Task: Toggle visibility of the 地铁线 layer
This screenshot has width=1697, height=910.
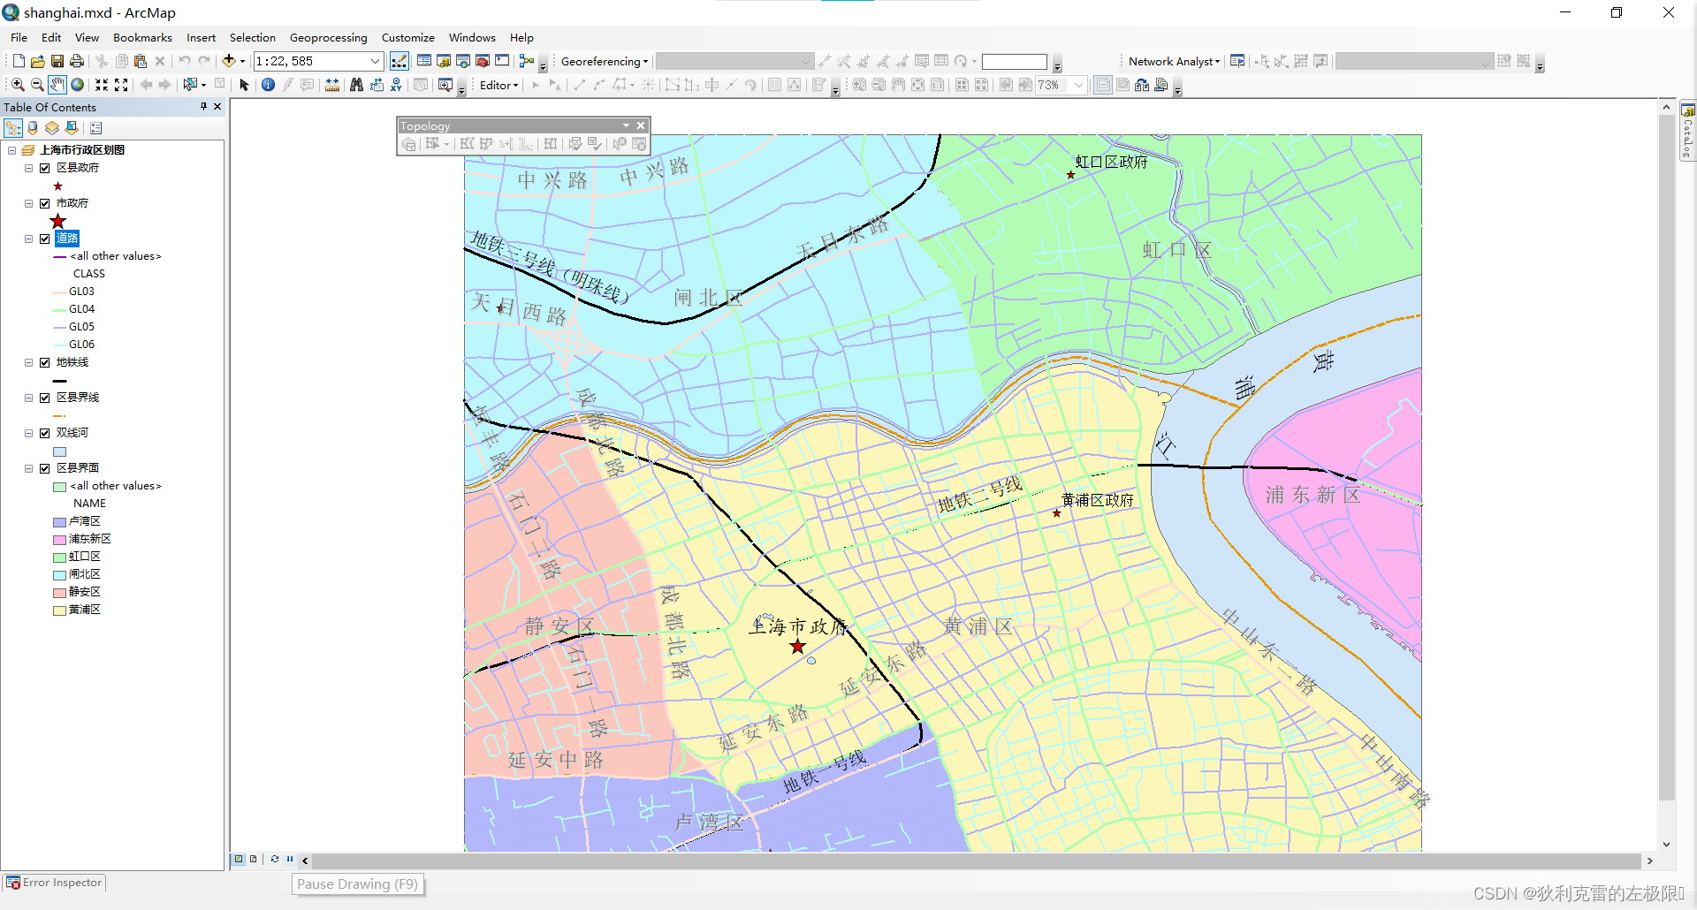Action: click(45, 362)
